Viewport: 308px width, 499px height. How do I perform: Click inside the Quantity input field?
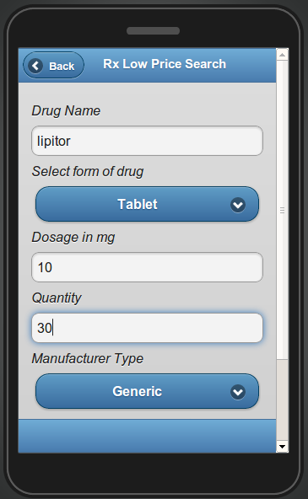pyautogui.click(x=147, y=328)
